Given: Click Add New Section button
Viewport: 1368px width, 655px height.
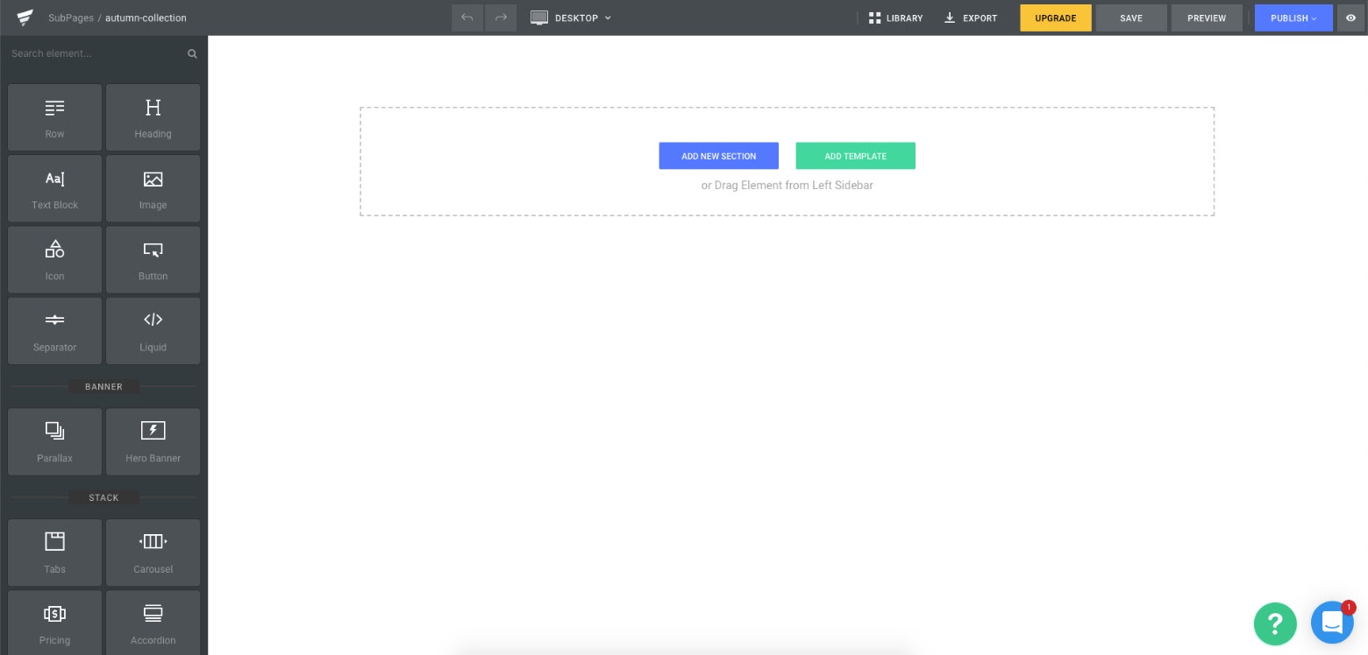Looking at the screenshot, I should [718, 156].
